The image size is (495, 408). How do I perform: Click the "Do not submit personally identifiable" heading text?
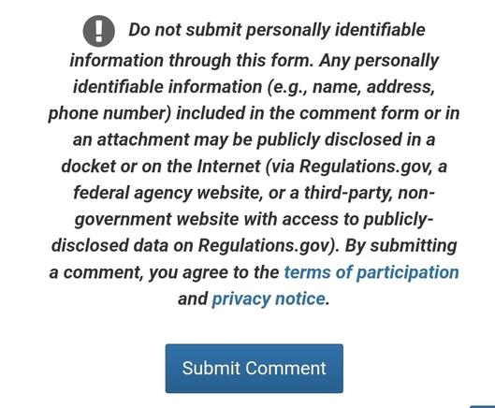click(x=277, y=30)
